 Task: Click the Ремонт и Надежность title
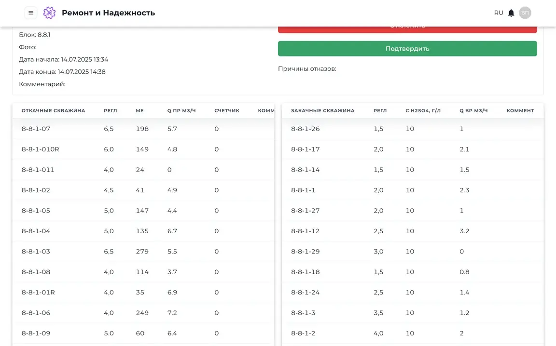coord(108,13)
